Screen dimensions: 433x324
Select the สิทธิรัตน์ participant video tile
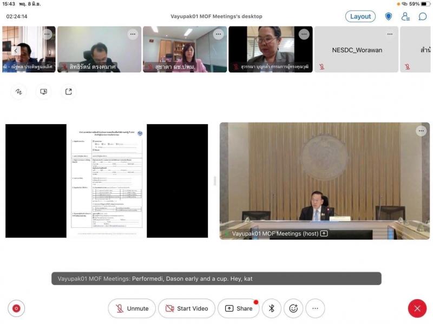pos(99,49)
